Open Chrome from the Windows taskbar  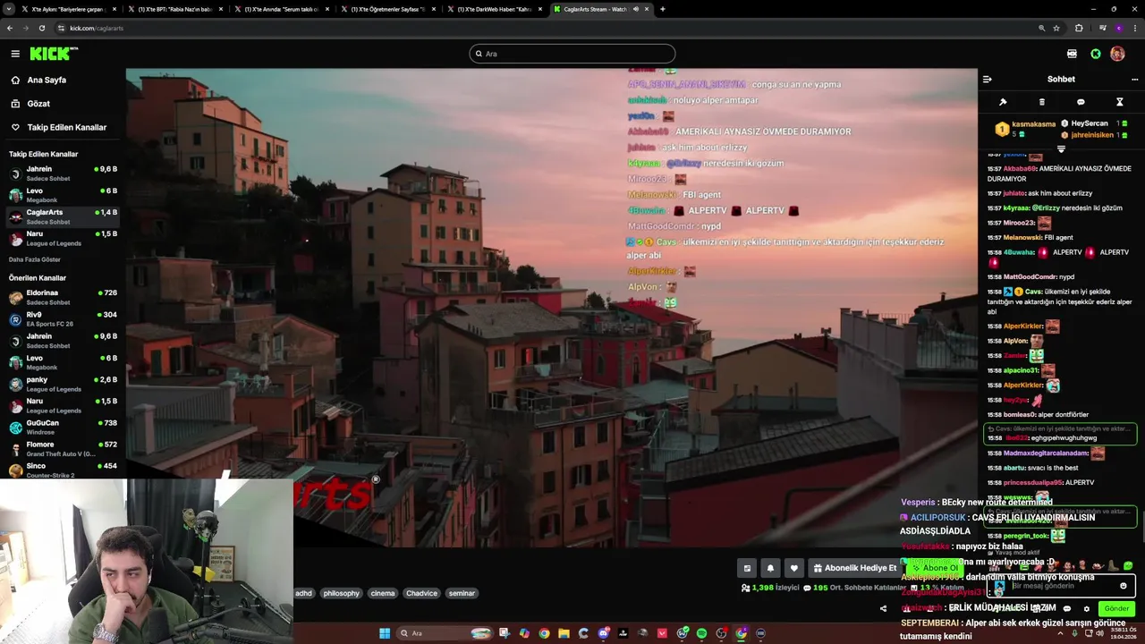pos(544,633)
